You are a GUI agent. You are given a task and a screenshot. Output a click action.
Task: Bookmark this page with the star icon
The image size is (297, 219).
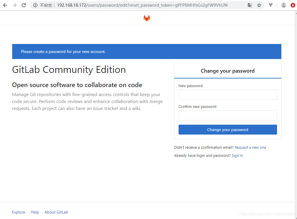click(x=259, y=5)
